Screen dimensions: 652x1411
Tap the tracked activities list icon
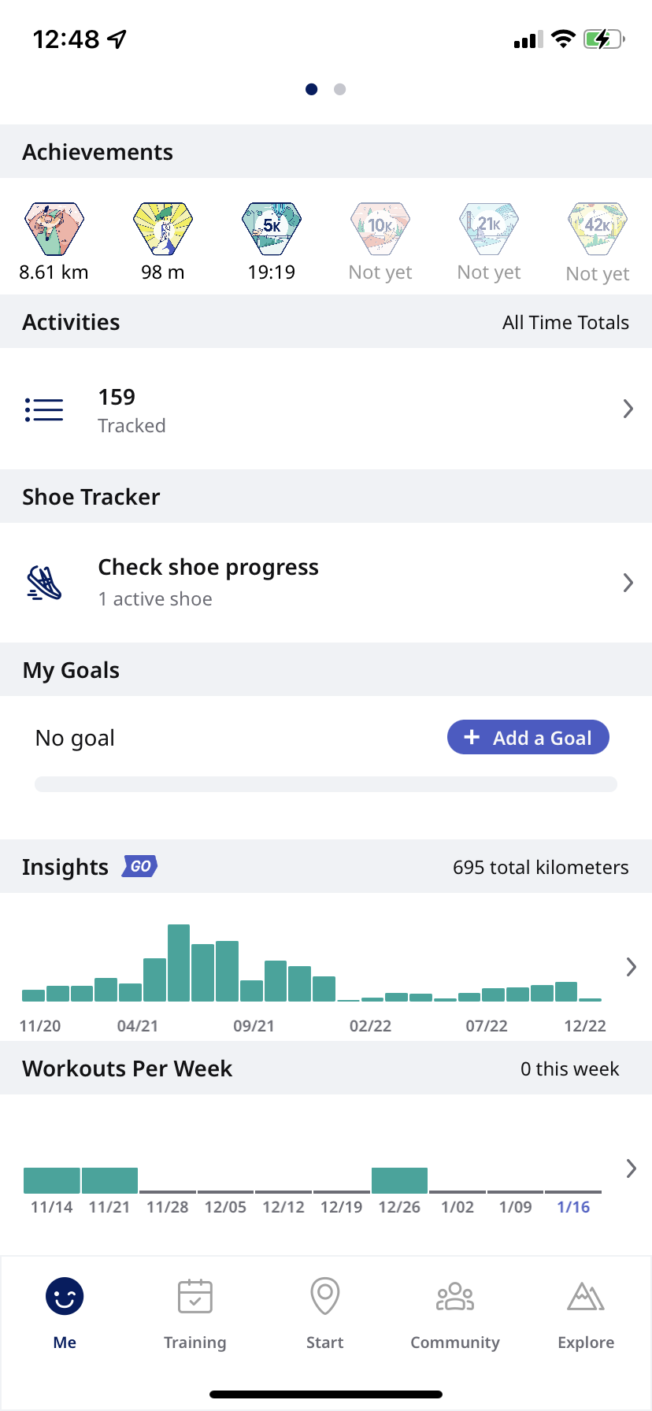point(44,409)
